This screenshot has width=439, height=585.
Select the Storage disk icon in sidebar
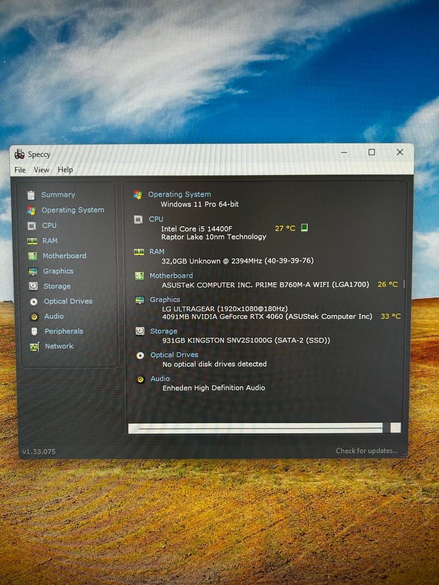coord(33,286)
